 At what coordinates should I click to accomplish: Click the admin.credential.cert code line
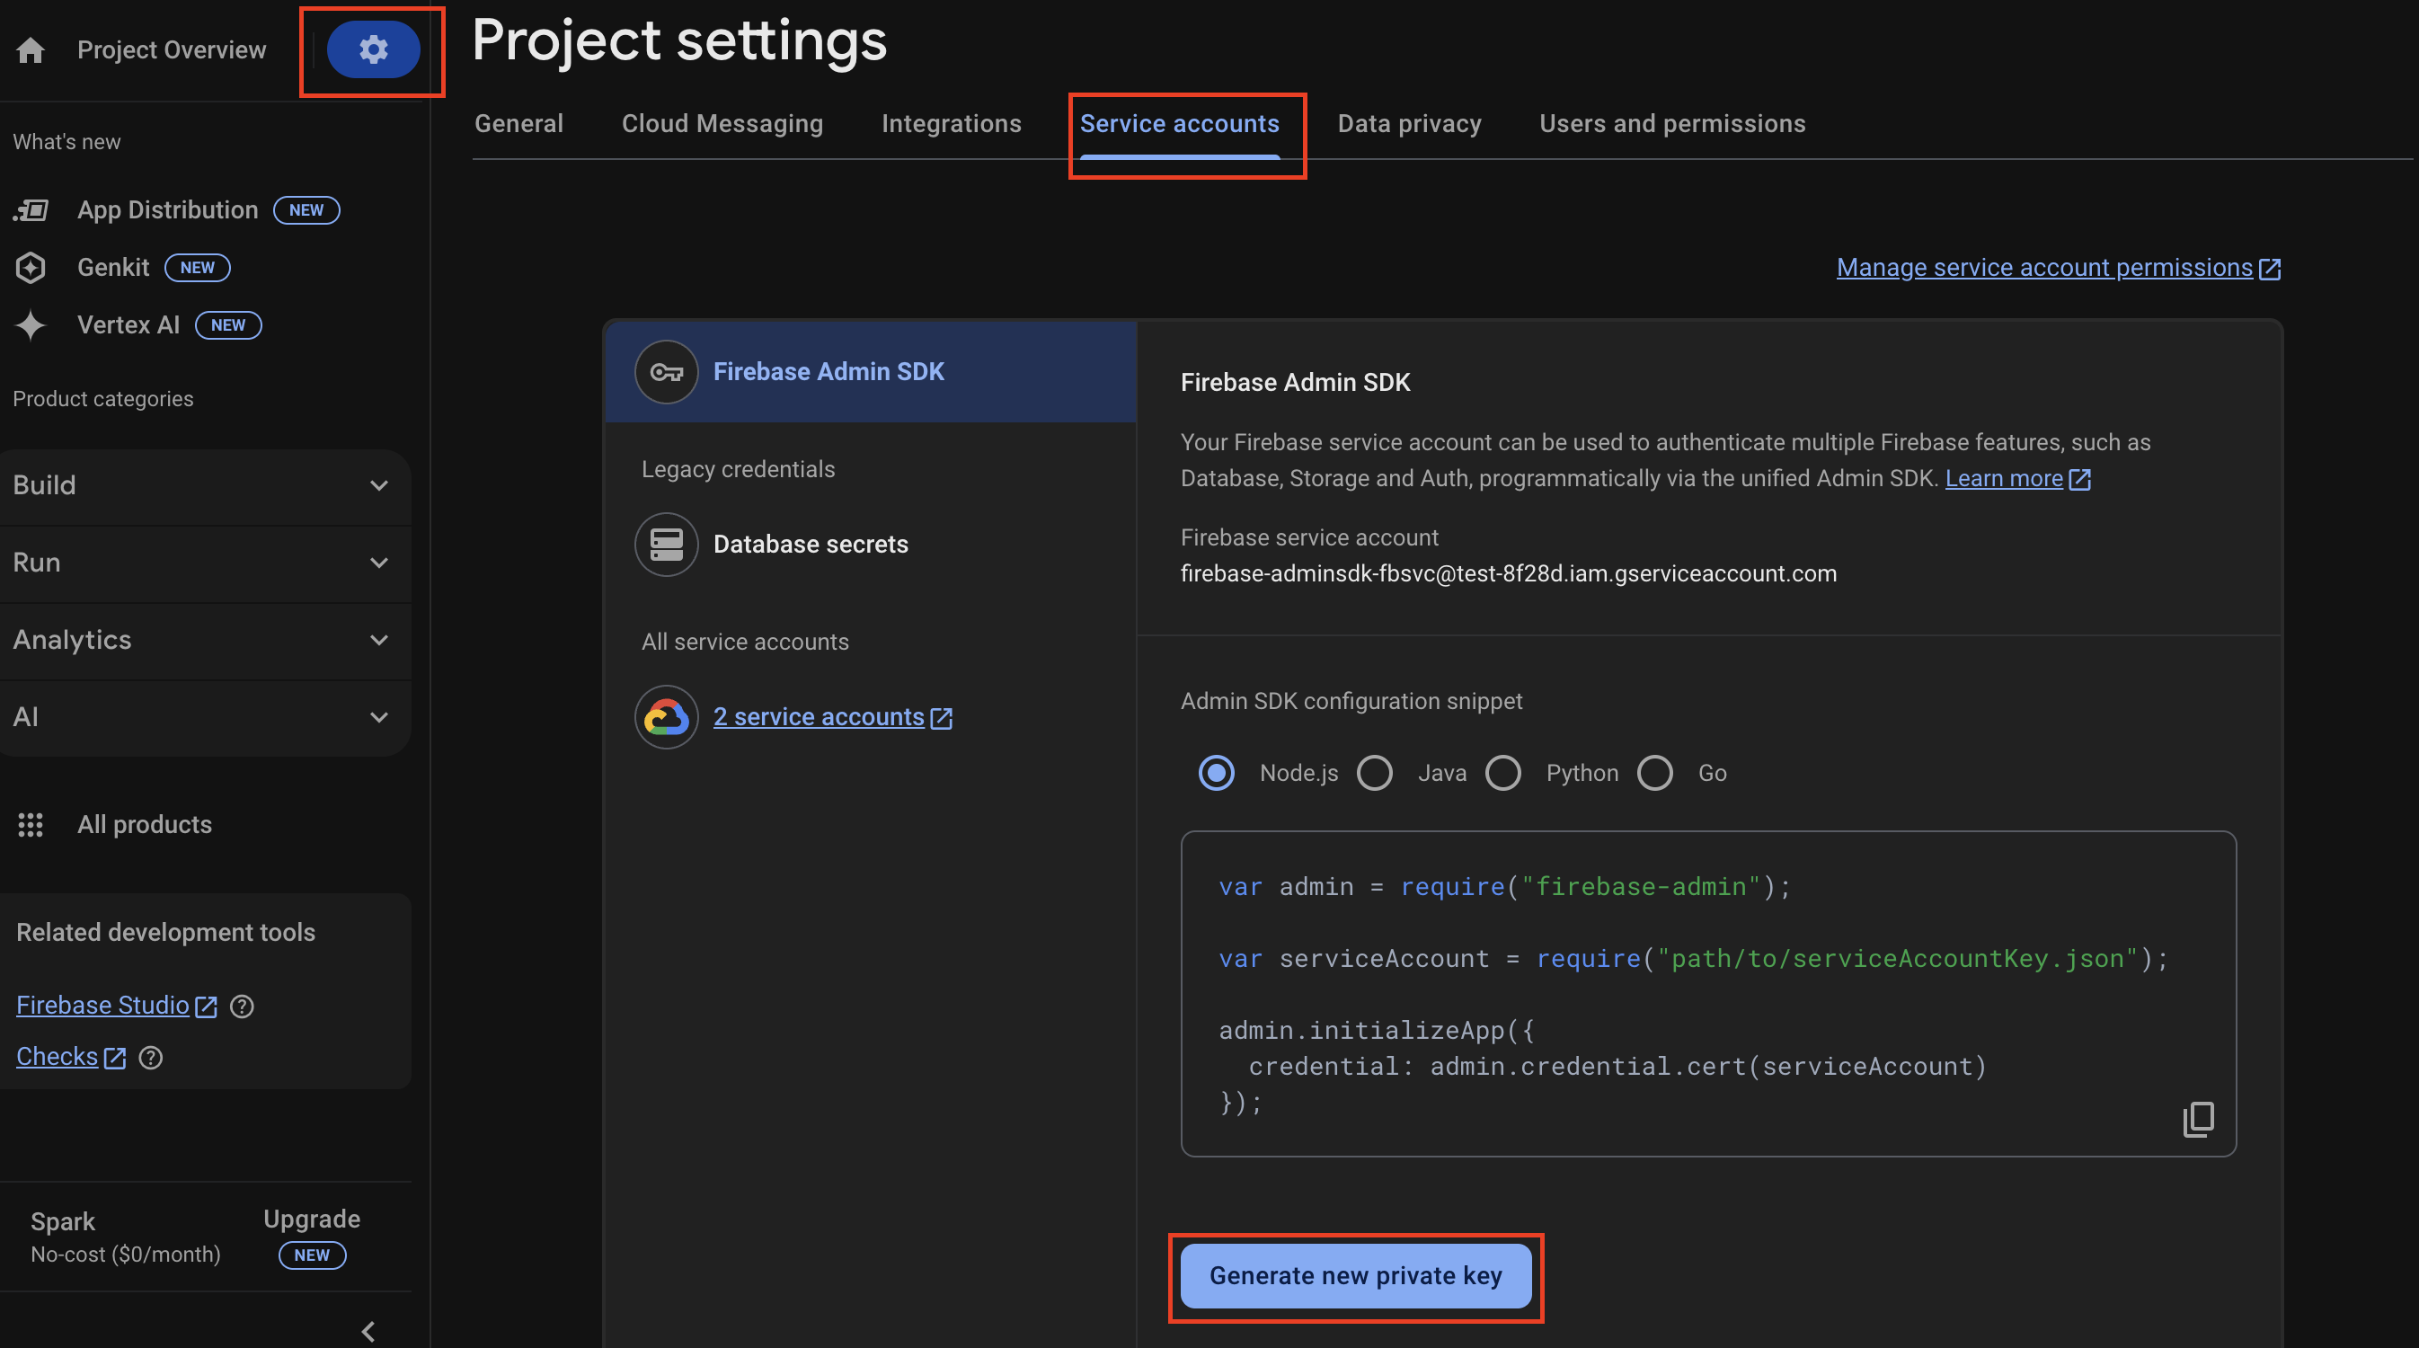click(x=1617, y=1067)
